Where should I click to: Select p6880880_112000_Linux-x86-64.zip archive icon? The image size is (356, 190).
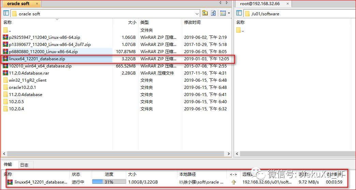click(x=5, y=51)
